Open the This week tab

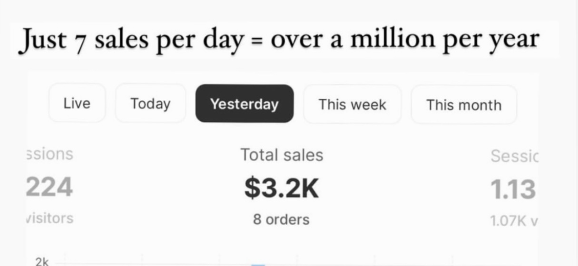(x=352, y=104)
